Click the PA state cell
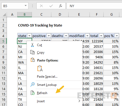This screenshot has width=122, height=106. tap(22, 89)
